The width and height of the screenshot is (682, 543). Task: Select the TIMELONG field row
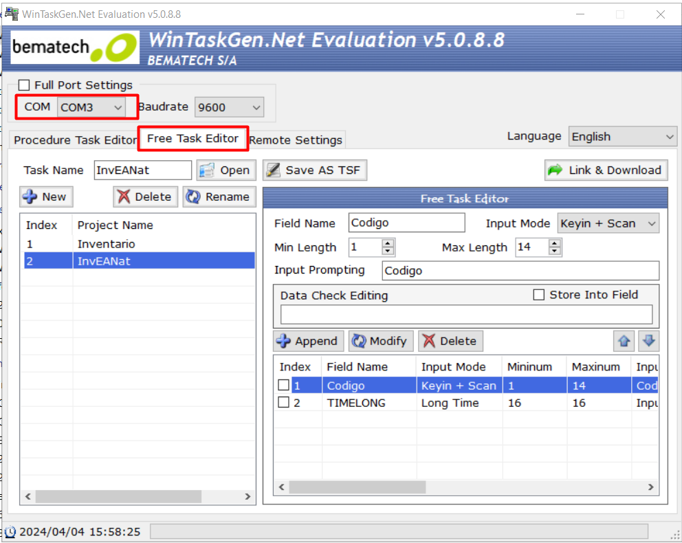point(467,403)
